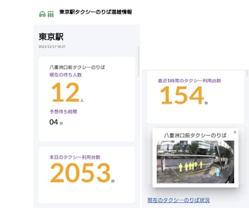
Task: Click the right panel scrollbar
Action: pyautogui.click(x=247, y=74)
